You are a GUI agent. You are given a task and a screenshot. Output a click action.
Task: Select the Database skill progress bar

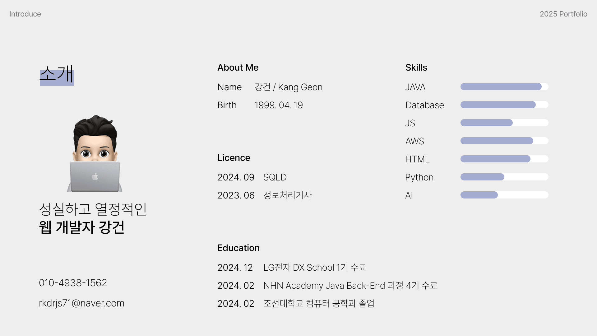coord(504,105)
